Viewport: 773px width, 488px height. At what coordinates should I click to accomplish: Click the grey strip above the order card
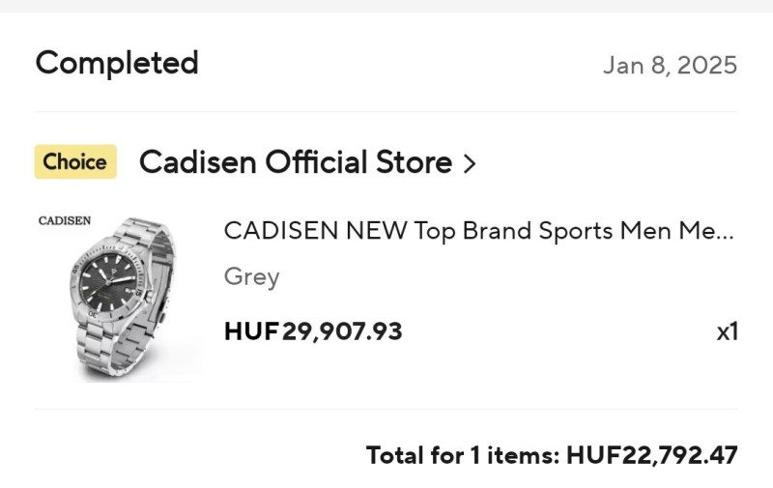click(386, 6)
